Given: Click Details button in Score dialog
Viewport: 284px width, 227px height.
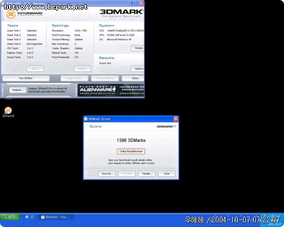Looking at the screenshot, I should 147,174.
